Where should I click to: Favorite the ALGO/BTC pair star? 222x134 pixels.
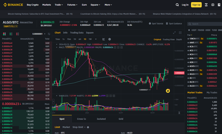click(x=188, y=86)
